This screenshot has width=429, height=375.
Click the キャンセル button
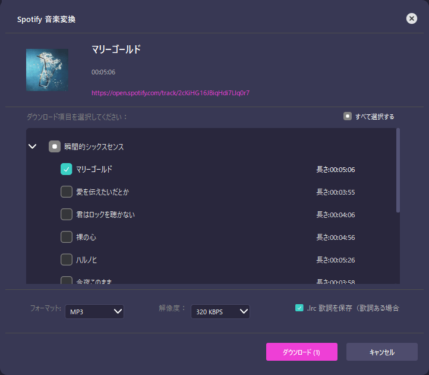click(381, 352)
